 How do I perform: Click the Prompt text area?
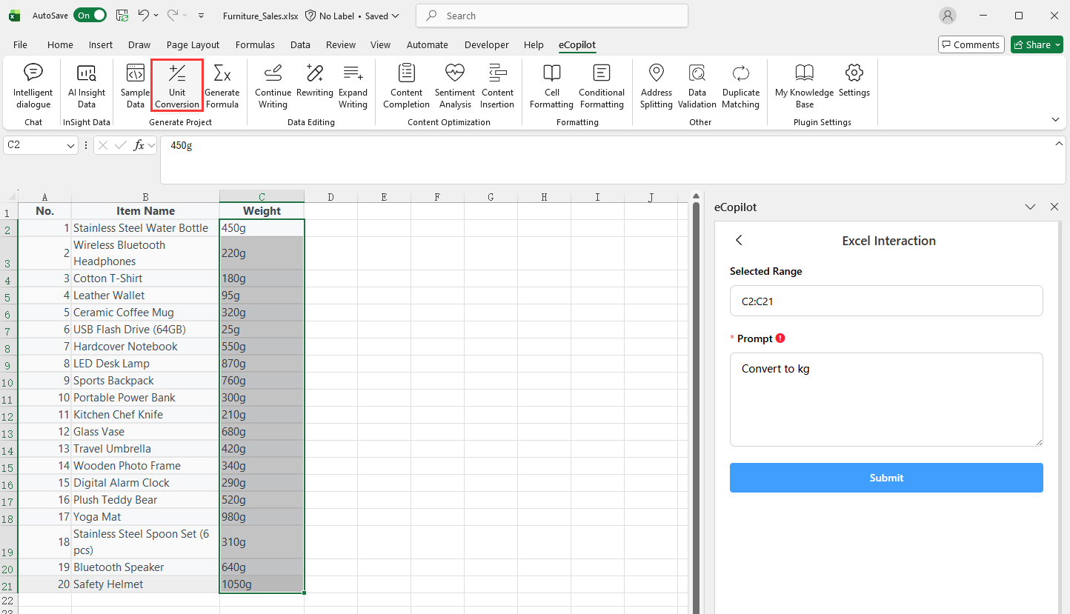pos(886,400)
